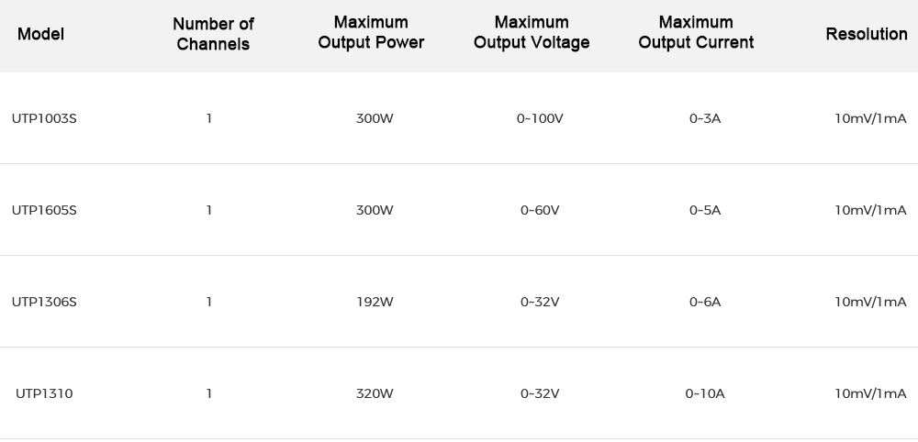
Task: Select the 320W output power value
Action: [x=375, y=393]
